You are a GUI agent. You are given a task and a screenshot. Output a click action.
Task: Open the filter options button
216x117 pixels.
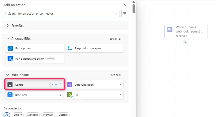point(125,14)
